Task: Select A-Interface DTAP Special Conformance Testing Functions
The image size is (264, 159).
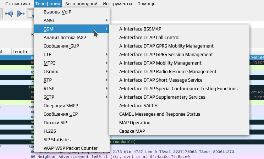Action: [x=179, y=89]
